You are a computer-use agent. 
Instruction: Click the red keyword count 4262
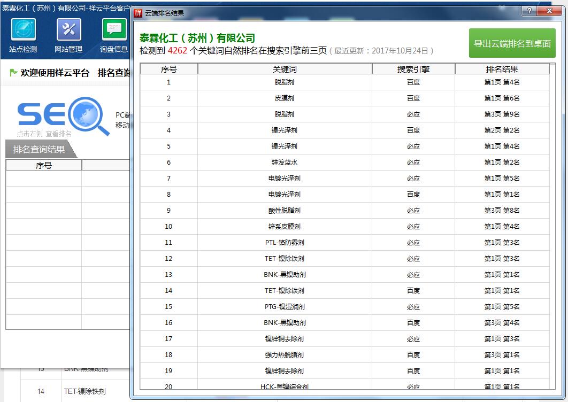coord(178,50)
